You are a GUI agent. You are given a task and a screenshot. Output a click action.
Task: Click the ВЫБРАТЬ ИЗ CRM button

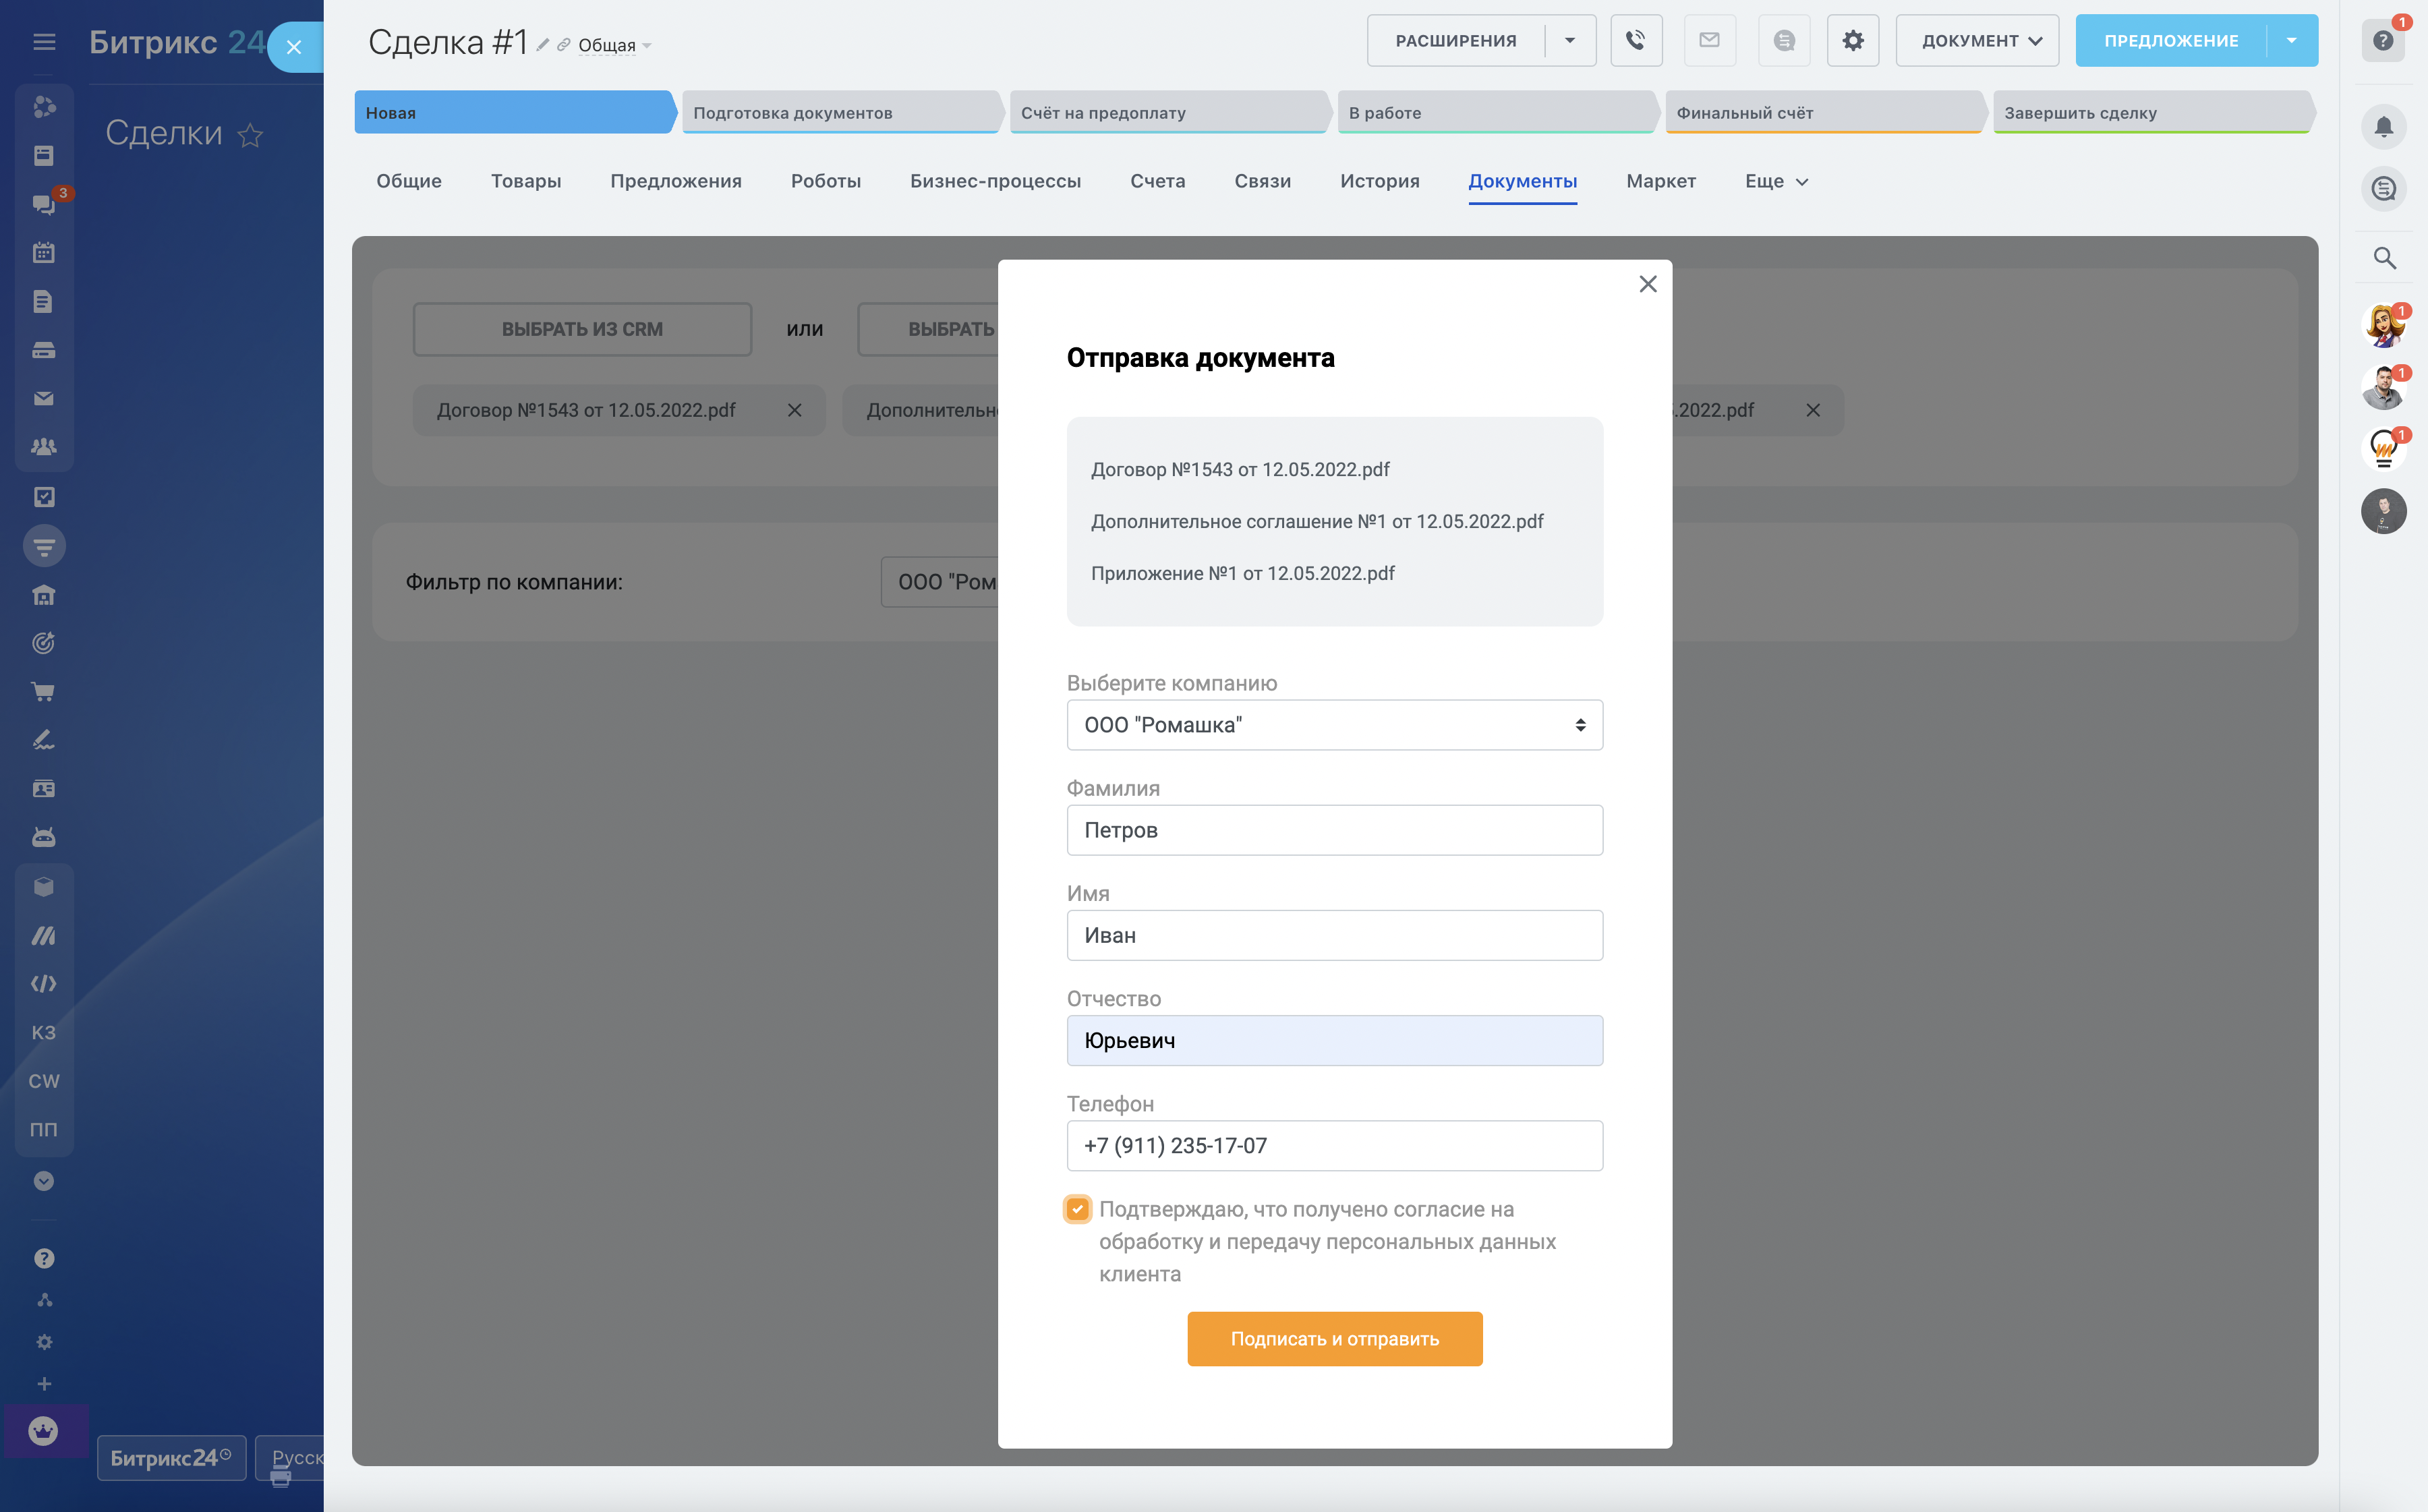click(582, 329)
